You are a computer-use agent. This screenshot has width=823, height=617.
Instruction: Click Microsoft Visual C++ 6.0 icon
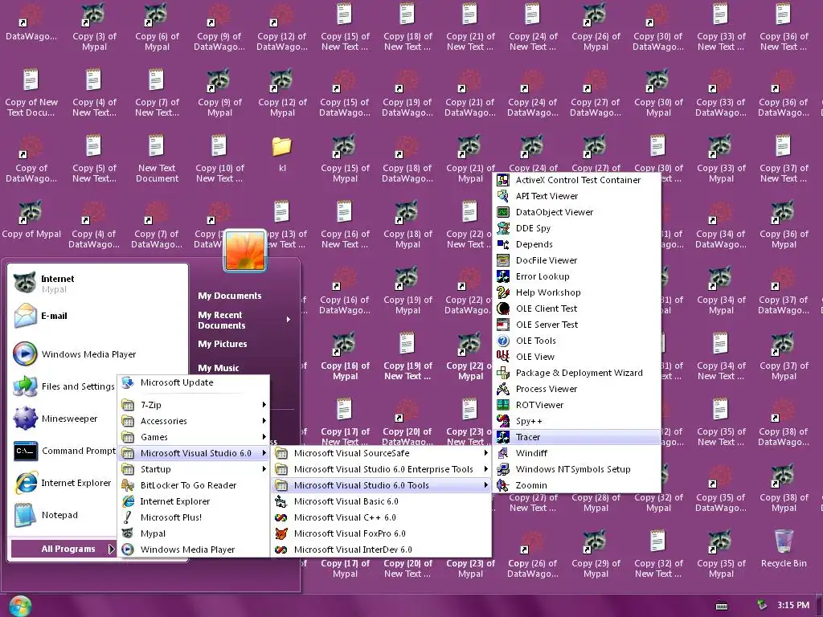[281, 518]
